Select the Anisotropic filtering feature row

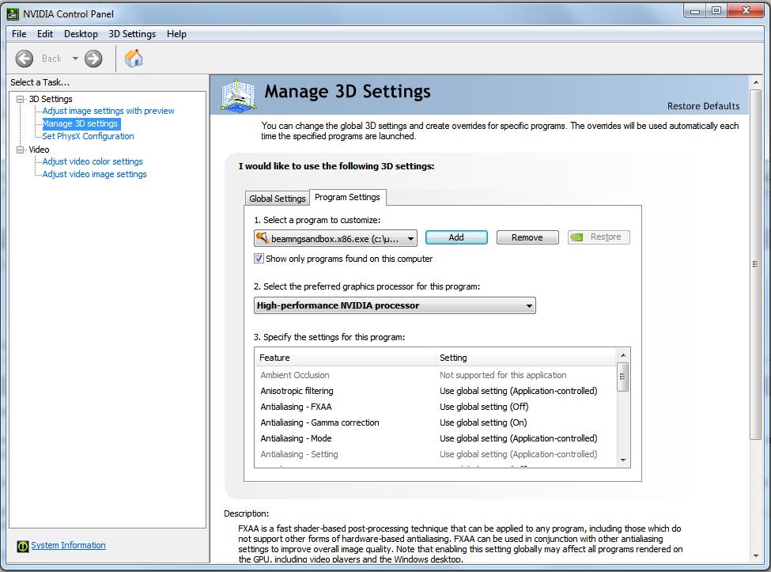(435, 391)
